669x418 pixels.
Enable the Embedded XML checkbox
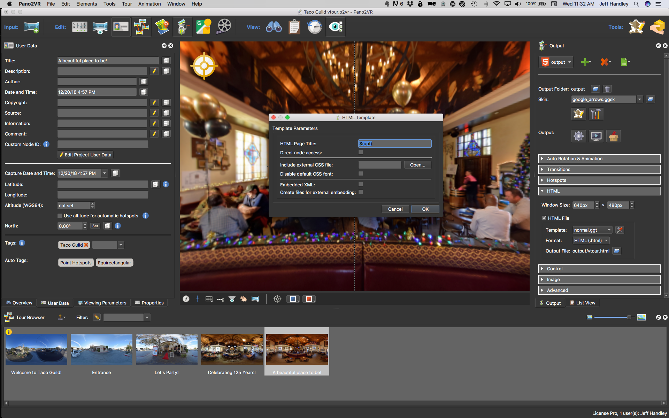[360, 184]
